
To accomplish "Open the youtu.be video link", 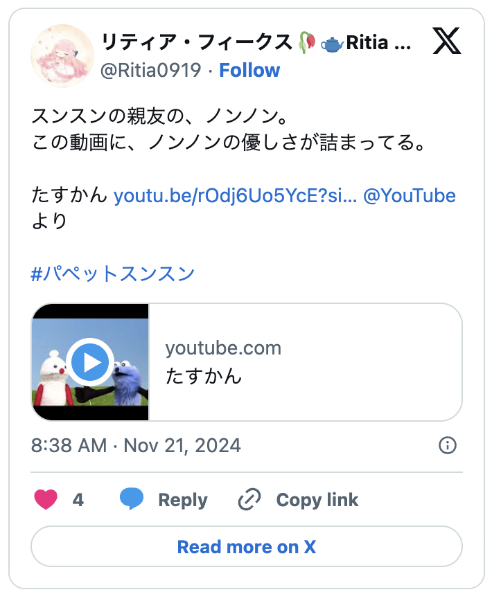I will tap(235, 196).
